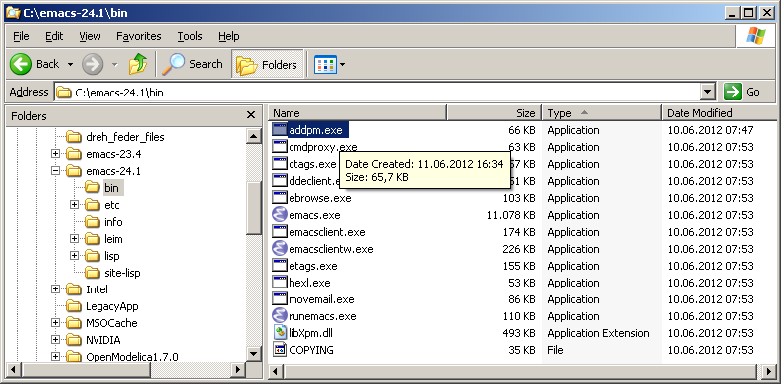Click the Go button
The height and width of the screenshot is (384, 781).
coord(742,92)
